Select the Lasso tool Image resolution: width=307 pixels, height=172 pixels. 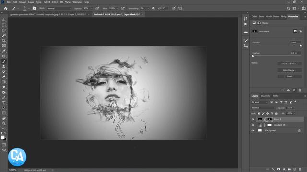tap(4, 30)
